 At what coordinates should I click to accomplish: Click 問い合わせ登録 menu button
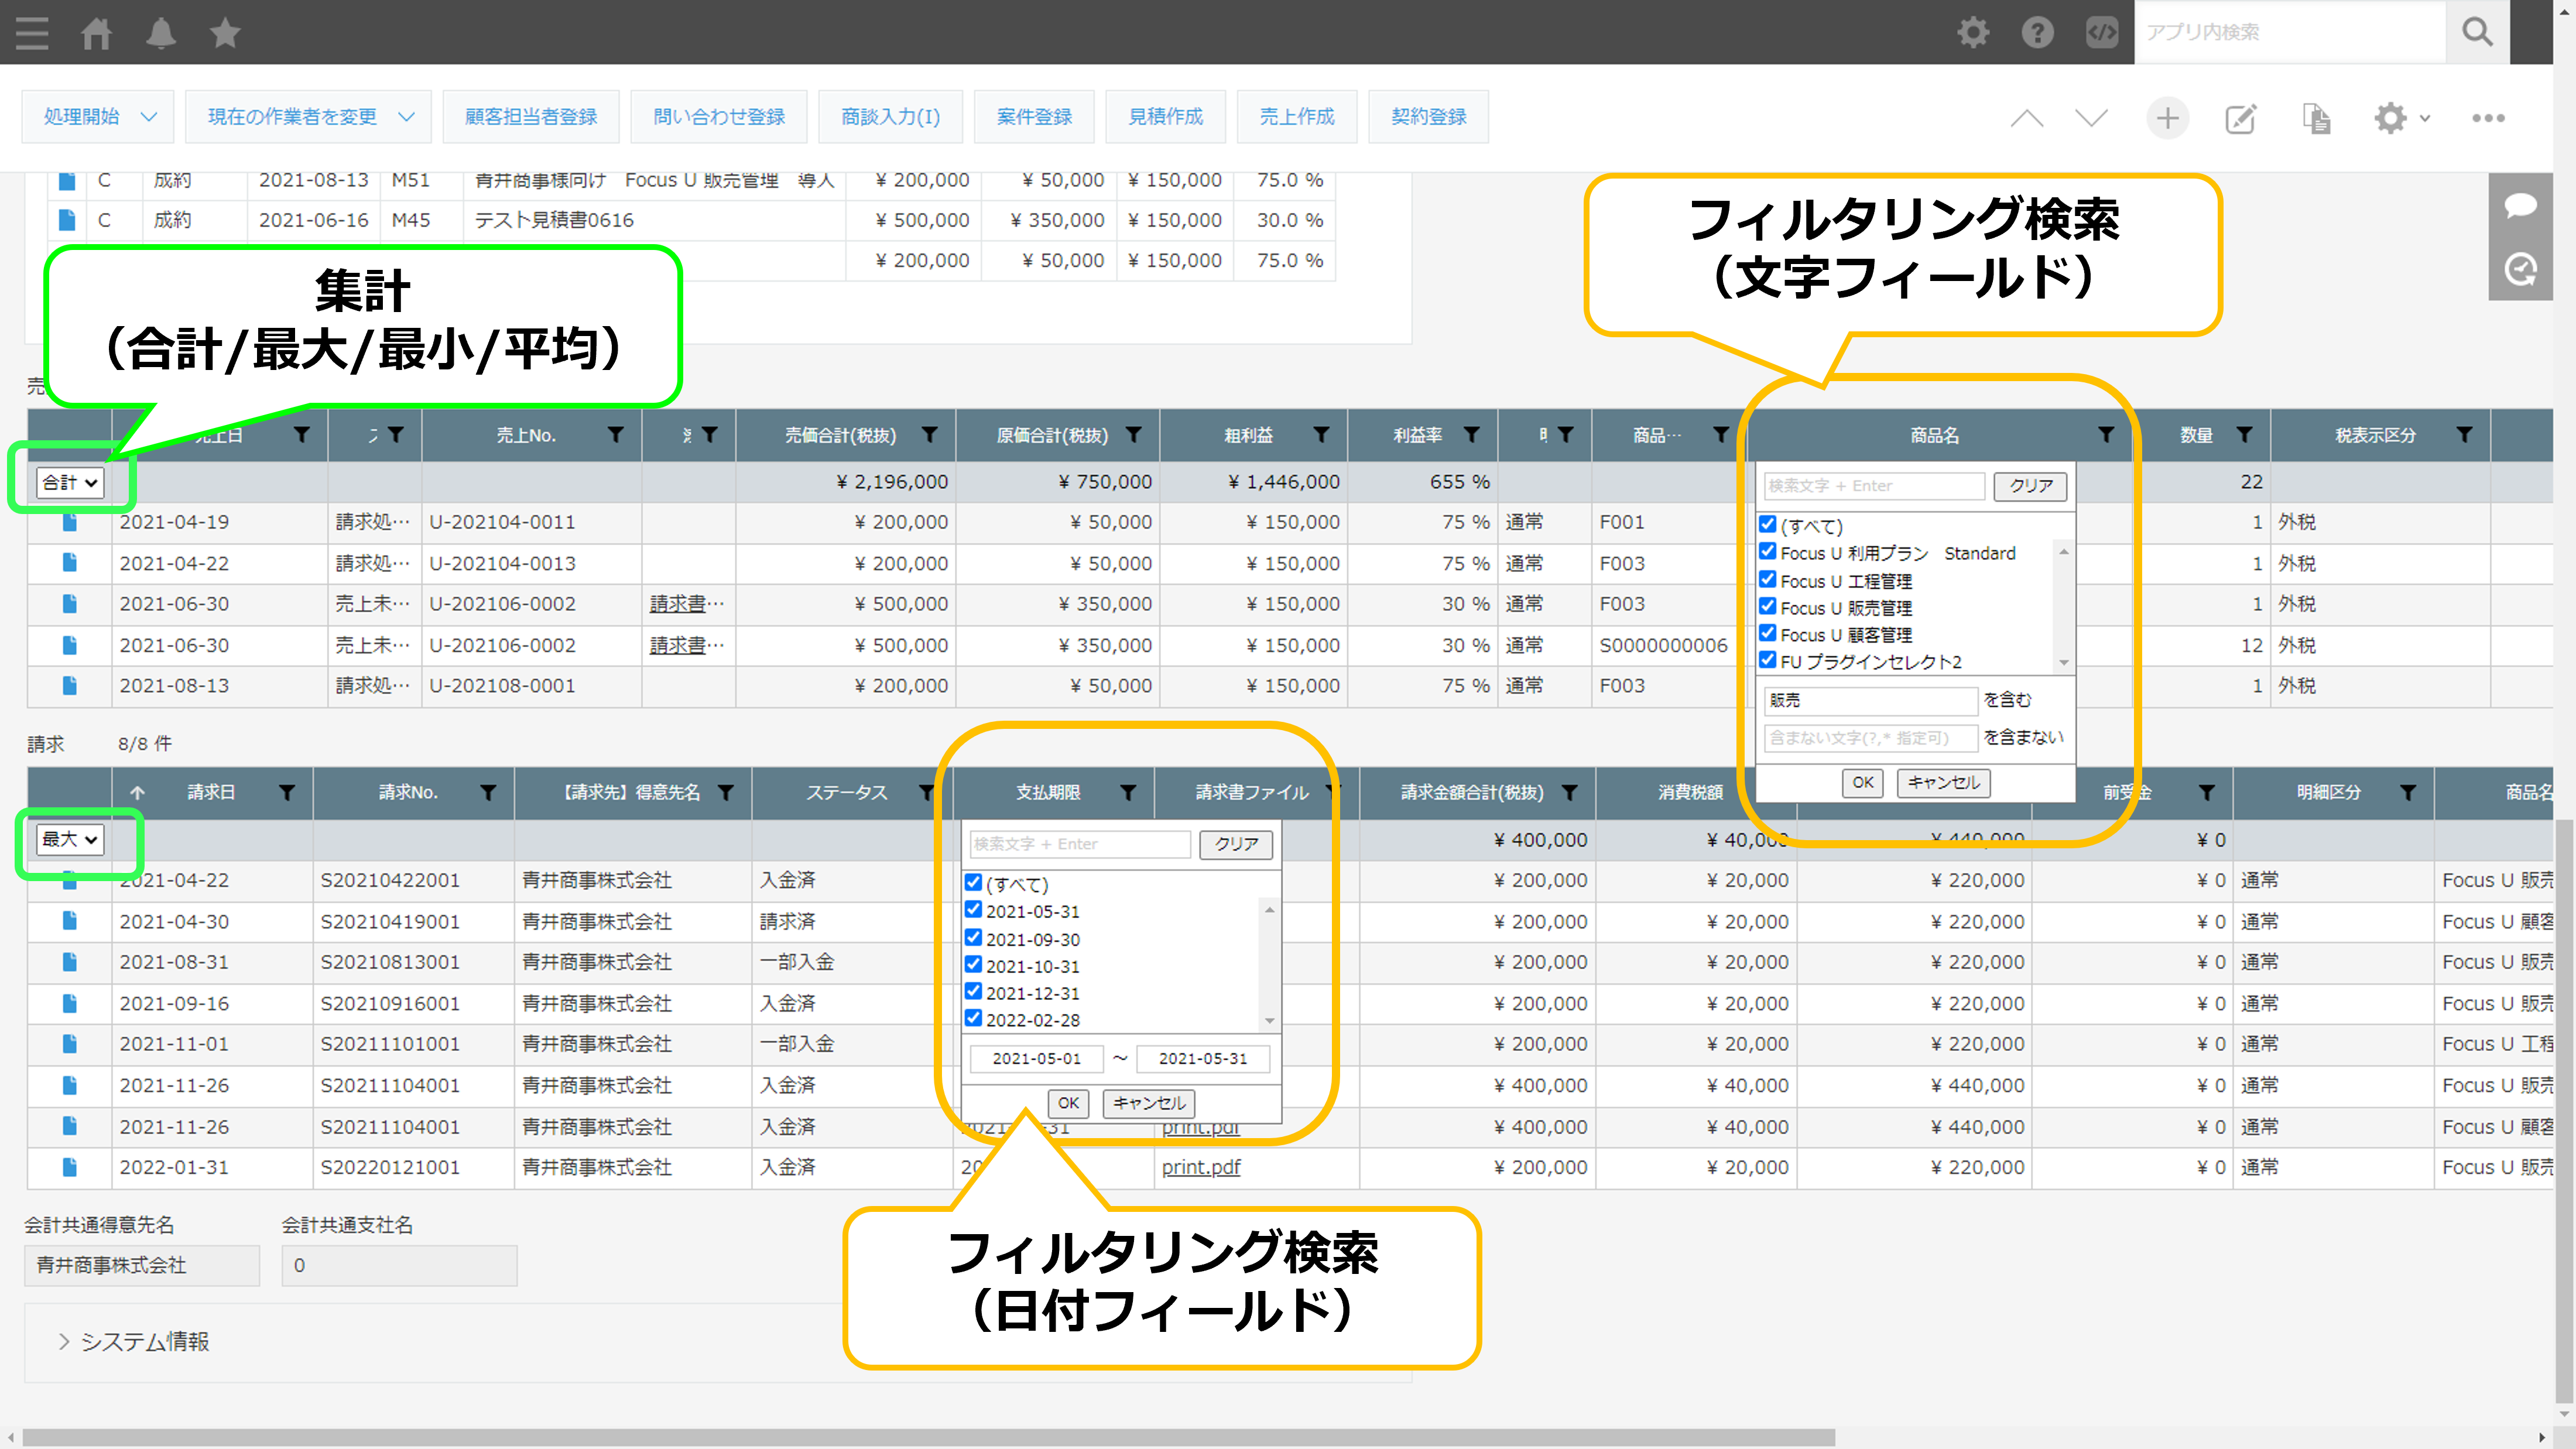[x=719, y=117]
